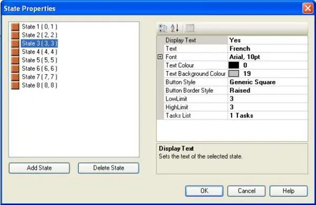Close the State Properties dialog
316x205 pixels.
pos(308,8)
